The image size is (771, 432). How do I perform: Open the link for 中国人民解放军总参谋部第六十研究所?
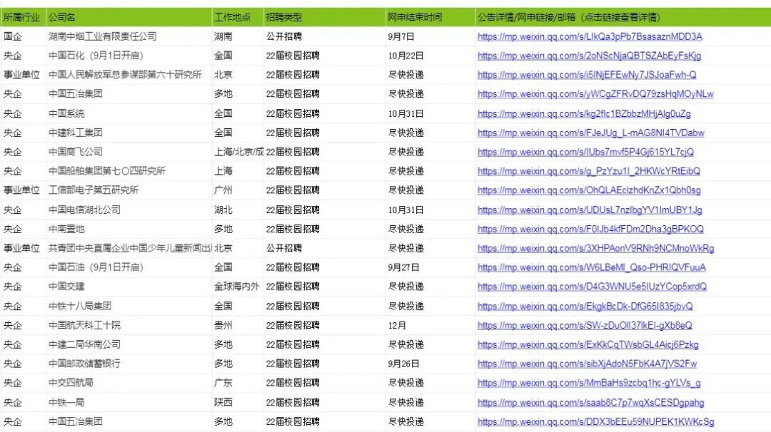click(x=587, y=75)
